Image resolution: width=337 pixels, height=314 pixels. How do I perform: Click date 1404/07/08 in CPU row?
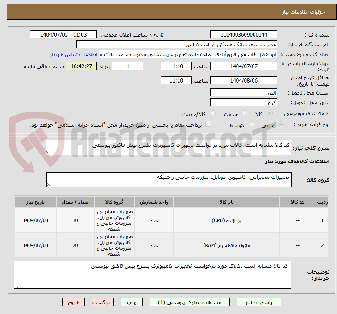coord(35,220)
